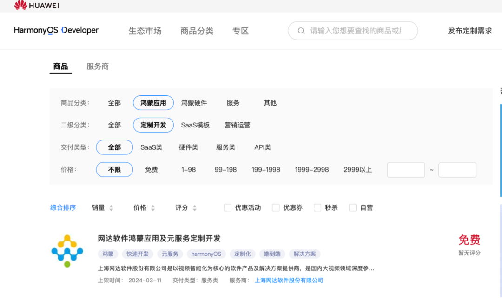This screenshot has height=301, width=502.
Task: Click the 元服务 tag
Action: click(x=170, y=254)
